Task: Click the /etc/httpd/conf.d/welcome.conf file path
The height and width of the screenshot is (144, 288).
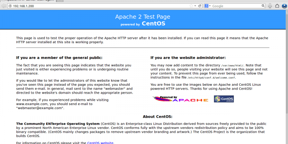Action: coord(211,78)
